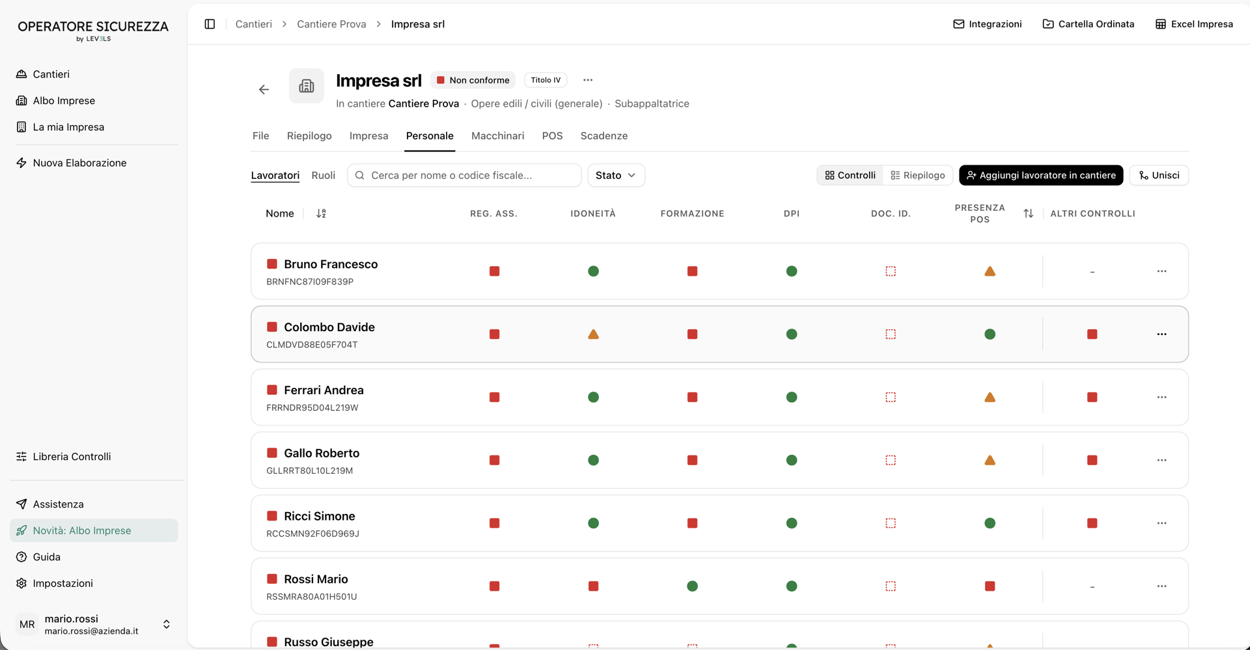This screenshot has width=1250, height=650.
Task: Start Nuova Elaborazione from sidebar
Action: tap(94, 163)
